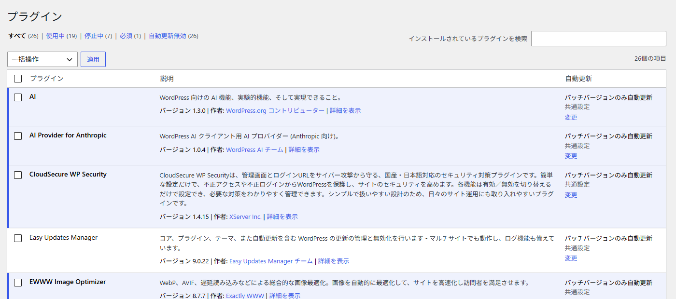View 詳細を表示 for Easy Updates Manager
Viewport: 676px width, 299px height.
[x=333, y=261]
